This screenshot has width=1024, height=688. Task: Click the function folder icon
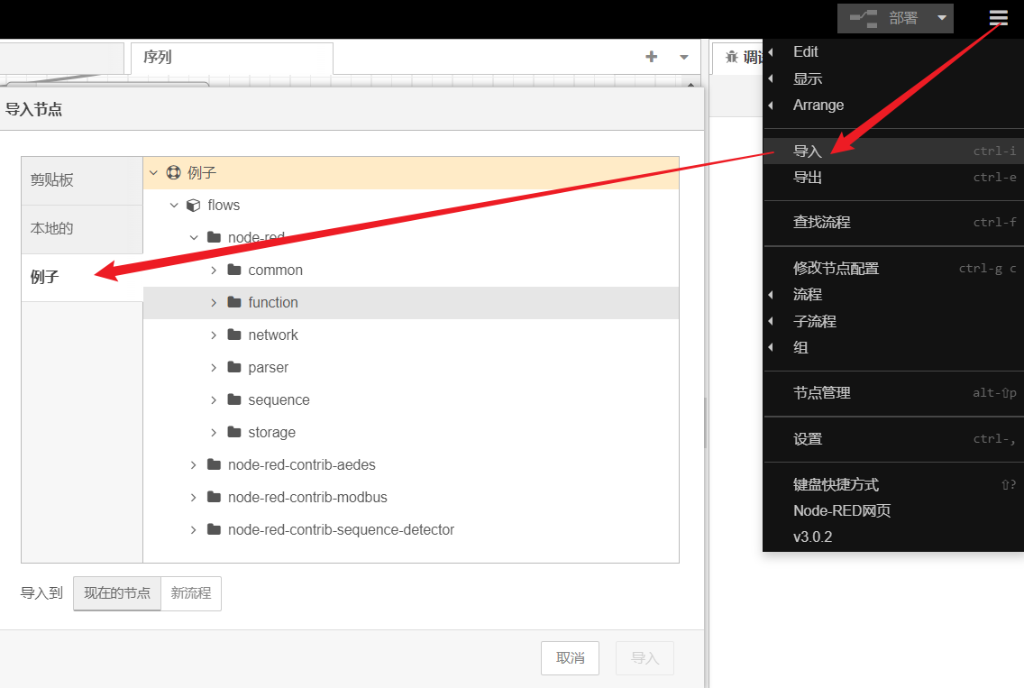point(234,302)
